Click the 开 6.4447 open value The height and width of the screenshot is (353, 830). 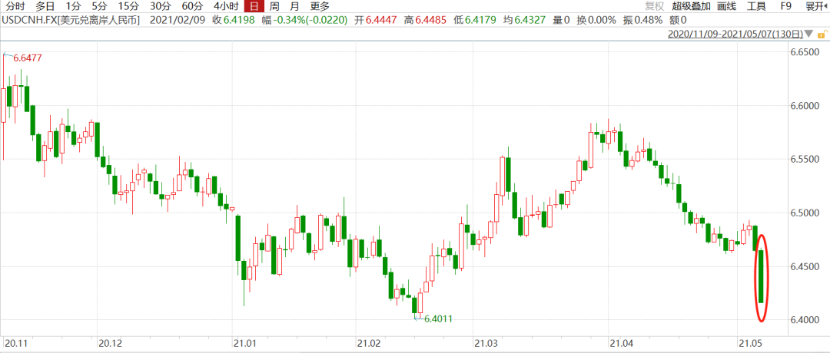375,20
